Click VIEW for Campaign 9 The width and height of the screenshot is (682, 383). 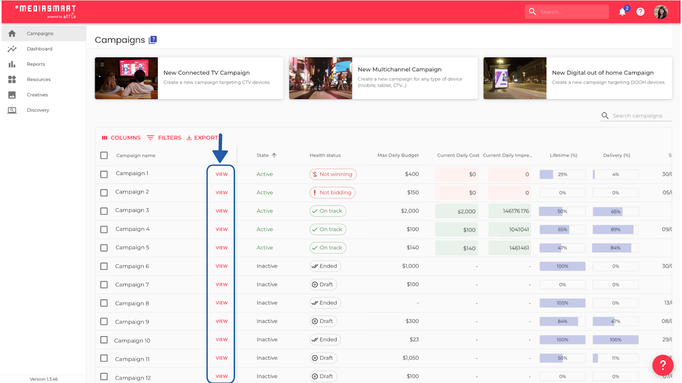click(222, 321)
